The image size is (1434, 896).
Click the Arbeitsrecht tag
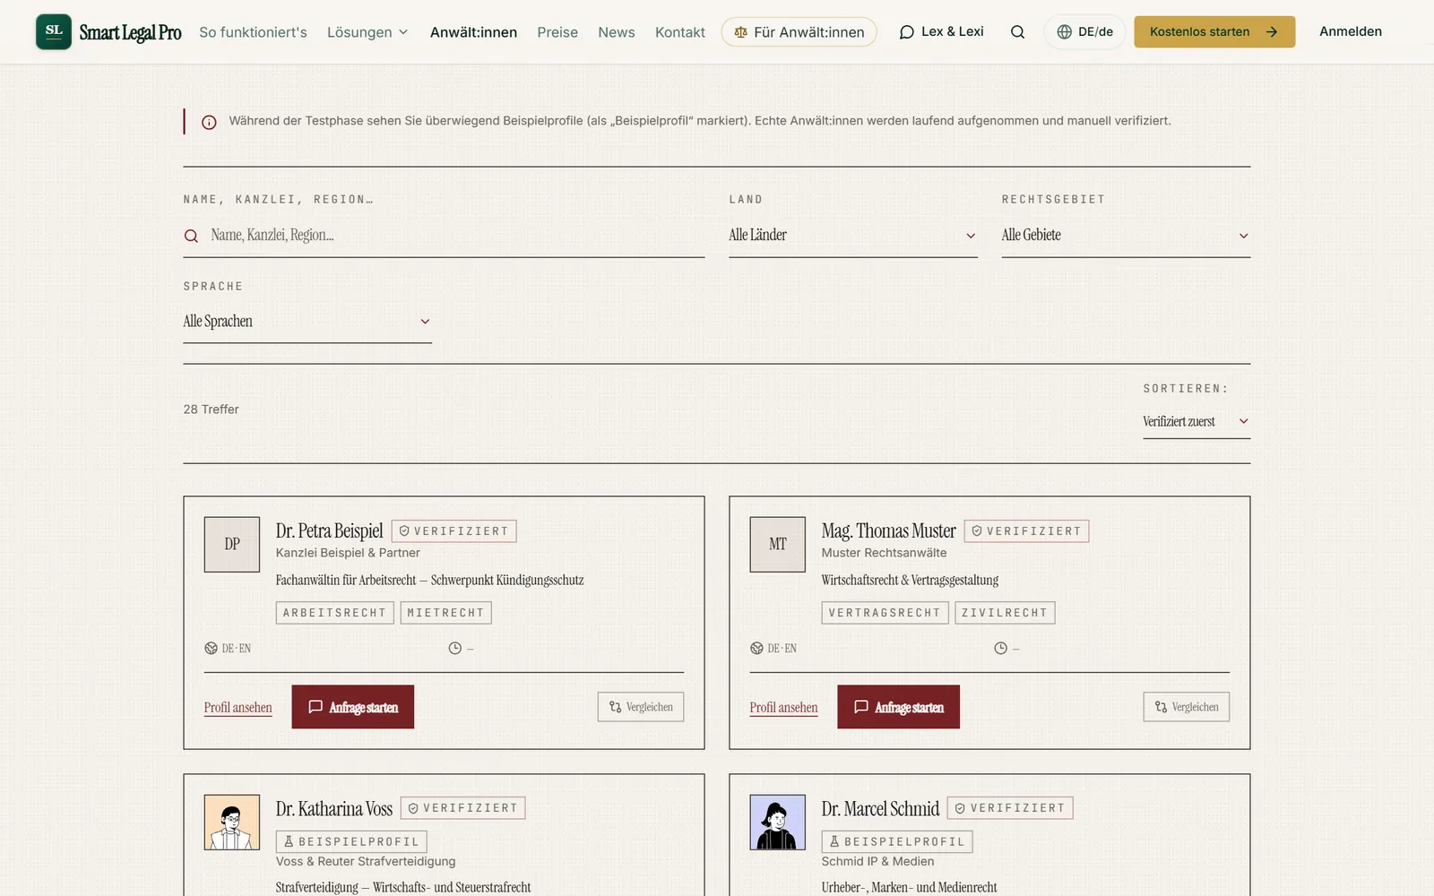coord(335,613)
